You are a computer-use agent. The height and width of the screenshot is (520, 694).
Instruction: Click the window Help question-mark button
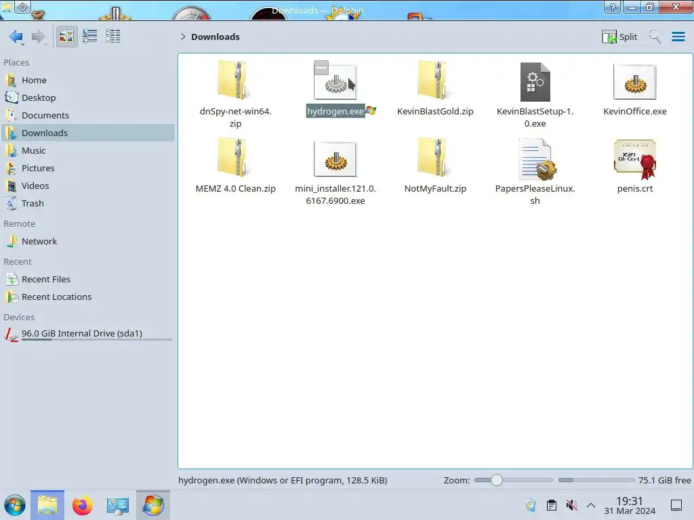pyautogui.click(x=612, y=7)
